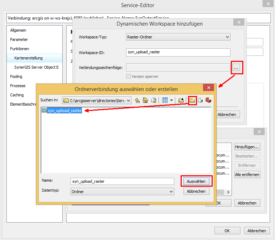The height and width of the screenshot is (240, 275).
Task: Select Allgemein in the left sidebar
Action: click(x=18, y=30)
